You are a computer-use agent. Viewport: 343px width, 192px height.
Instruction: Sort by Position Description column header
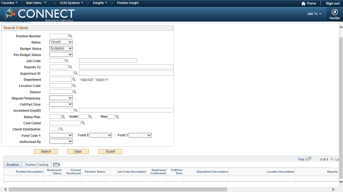pos(29,172)
